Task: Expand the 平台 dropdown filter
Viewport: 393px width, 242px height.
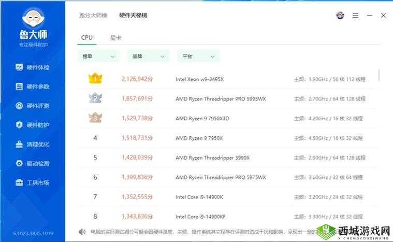Action: point(198,56)
